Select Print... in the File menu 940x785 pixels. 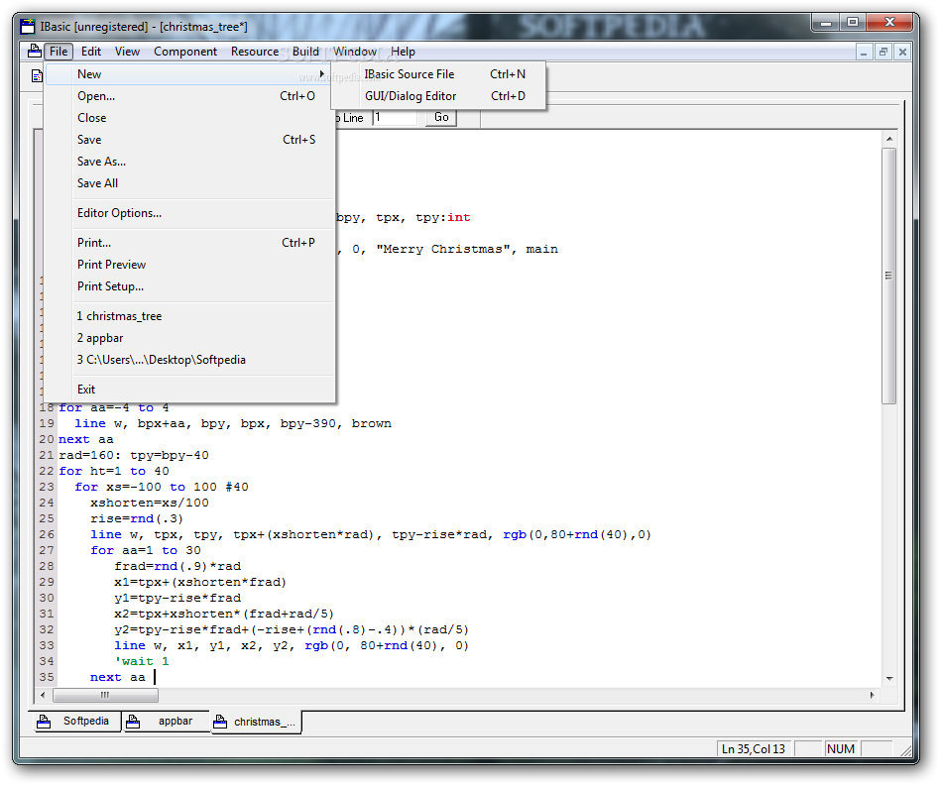point(188,243)
